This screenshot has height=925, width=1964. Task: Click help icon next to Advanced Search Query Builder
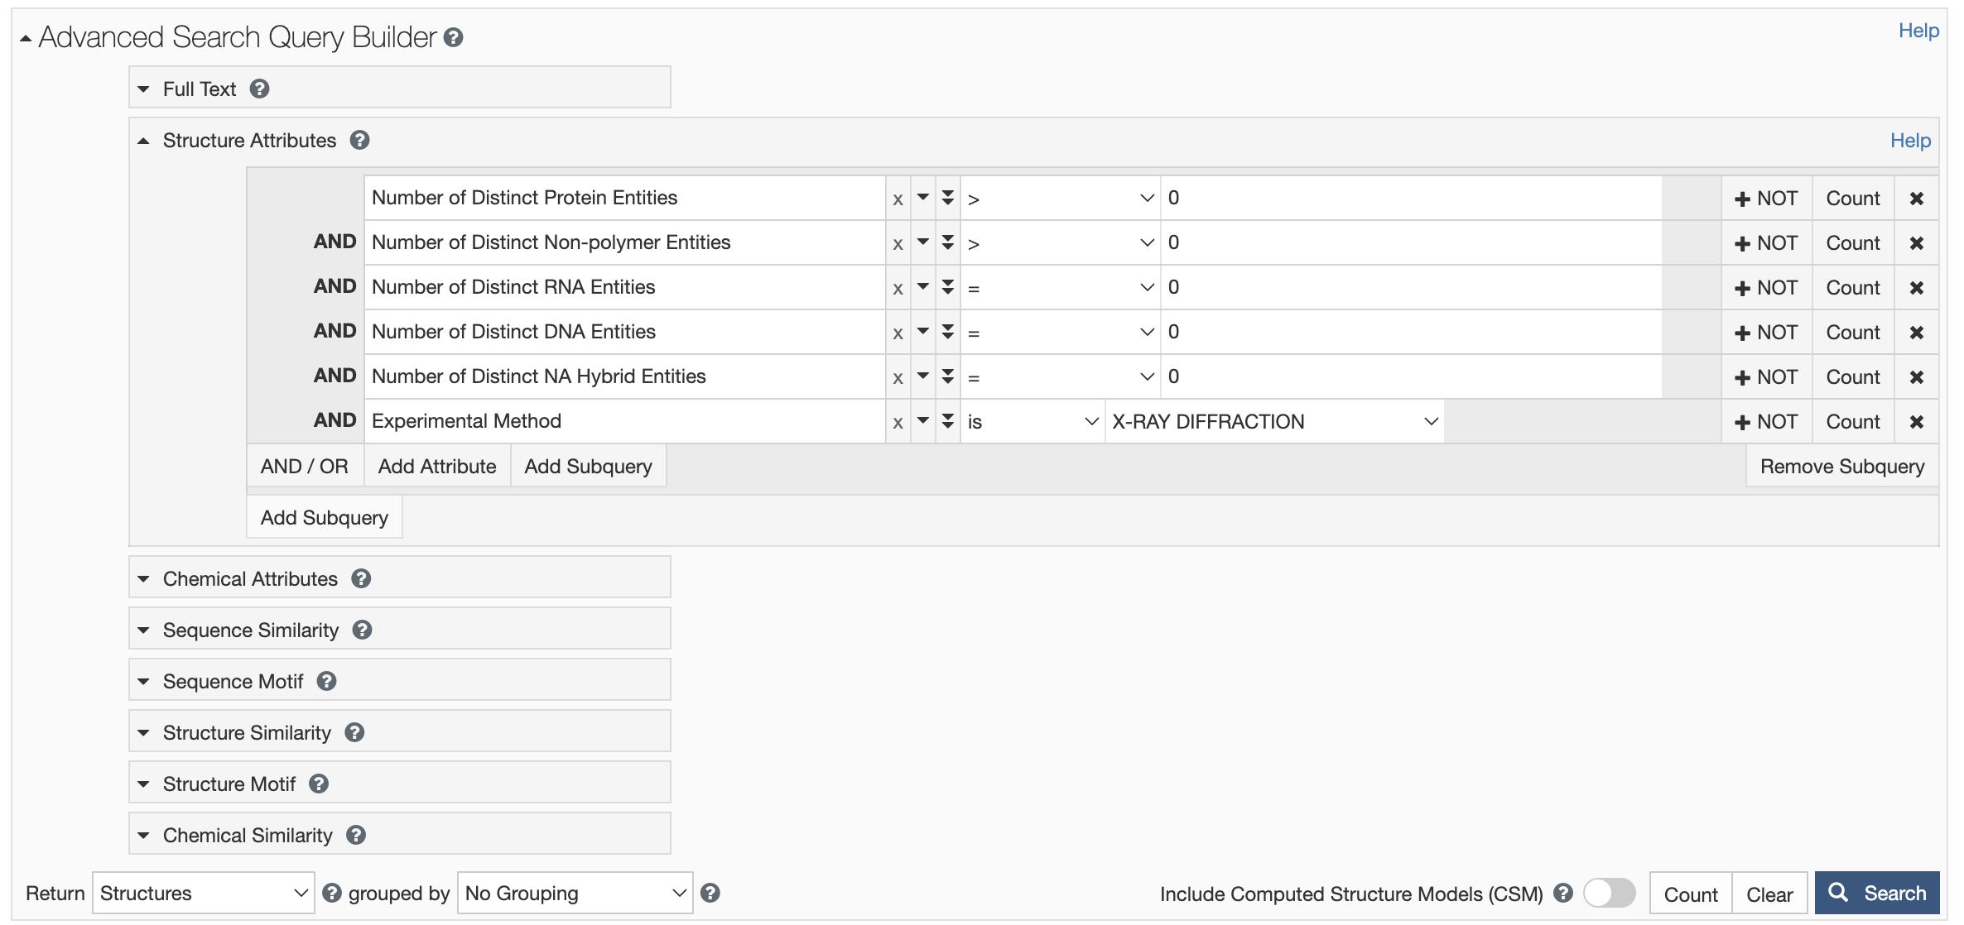[x=453, y=37]
